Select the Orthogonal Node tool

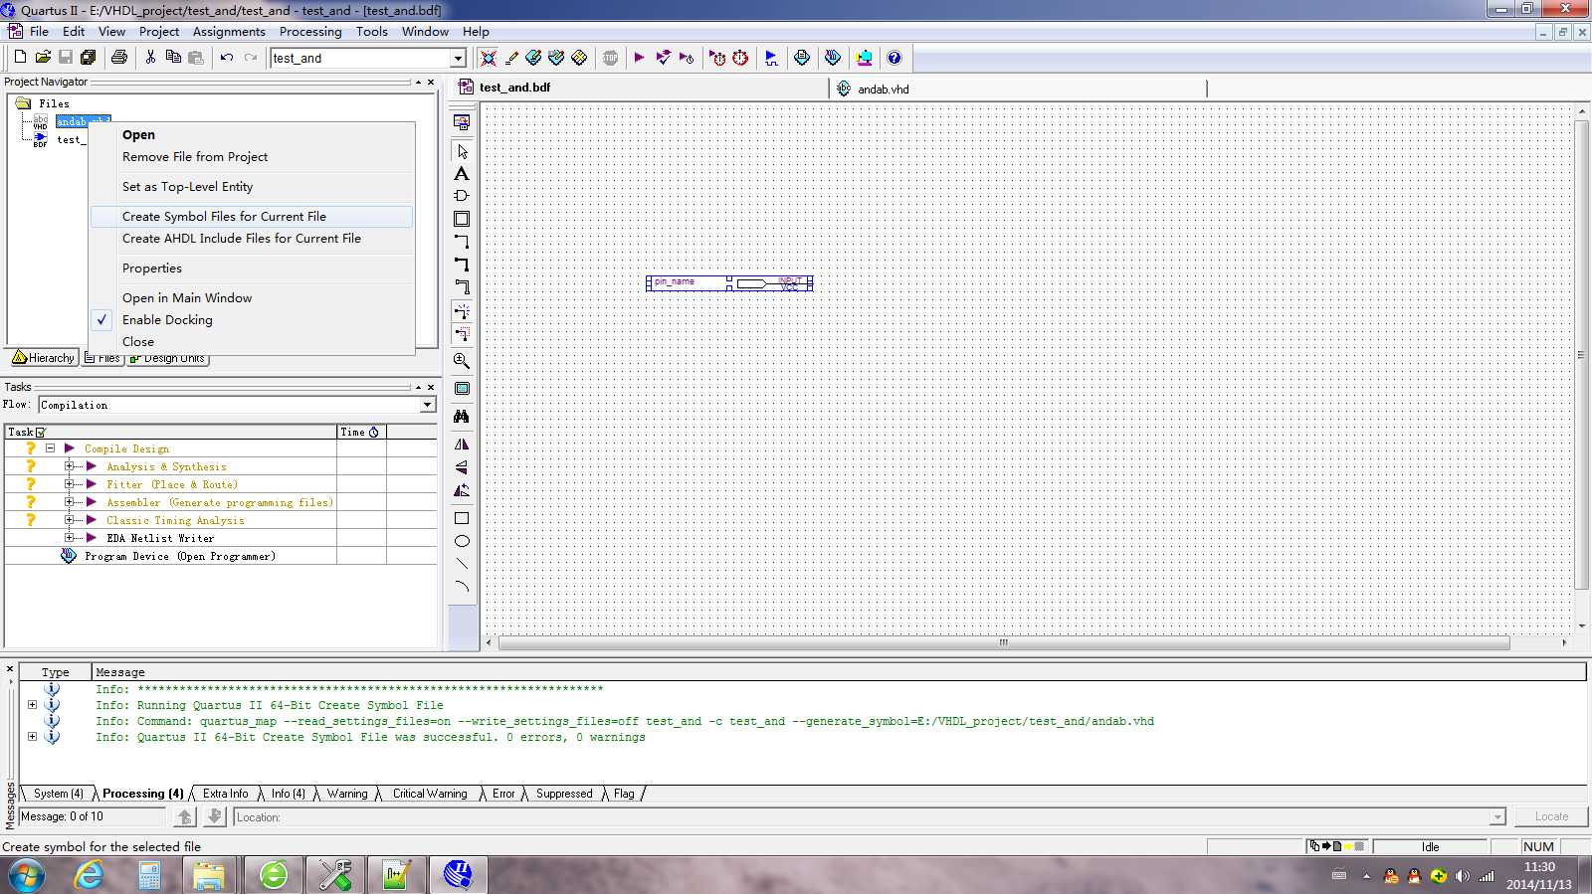pos(462,242)
